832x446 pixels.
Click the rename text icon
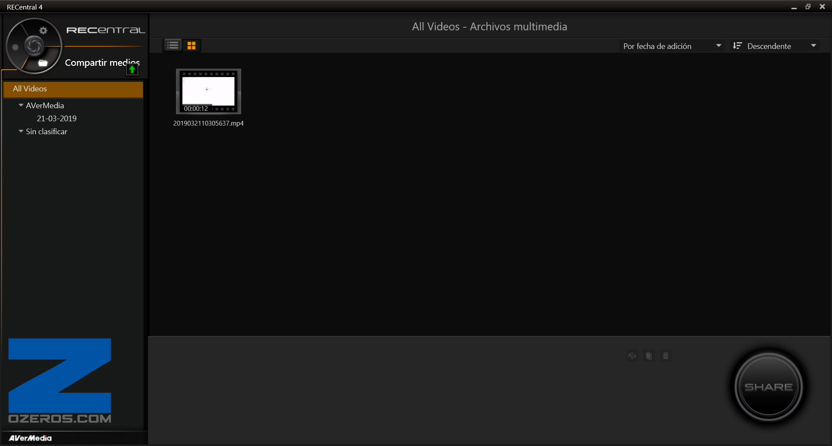click(x=632, y=356)
